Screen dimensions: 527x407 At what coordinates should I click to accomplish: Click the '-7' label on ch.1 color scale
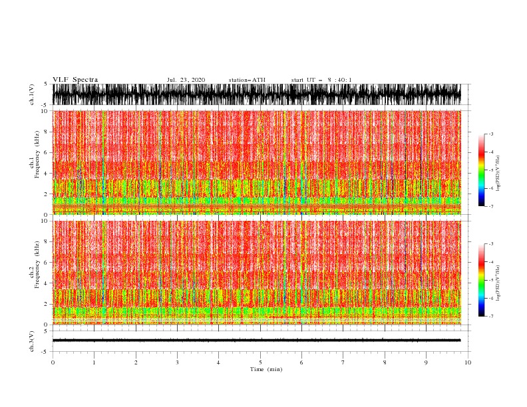(490, 206)
